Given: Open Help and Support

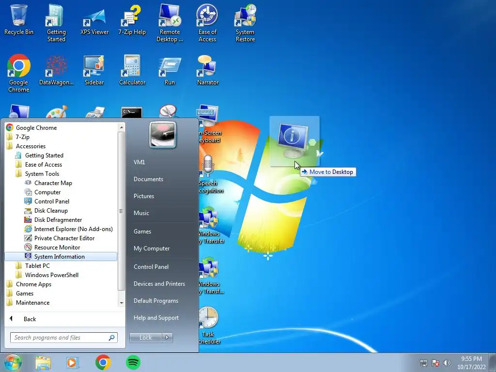Looking at the screenshot, I should point(156,318).
